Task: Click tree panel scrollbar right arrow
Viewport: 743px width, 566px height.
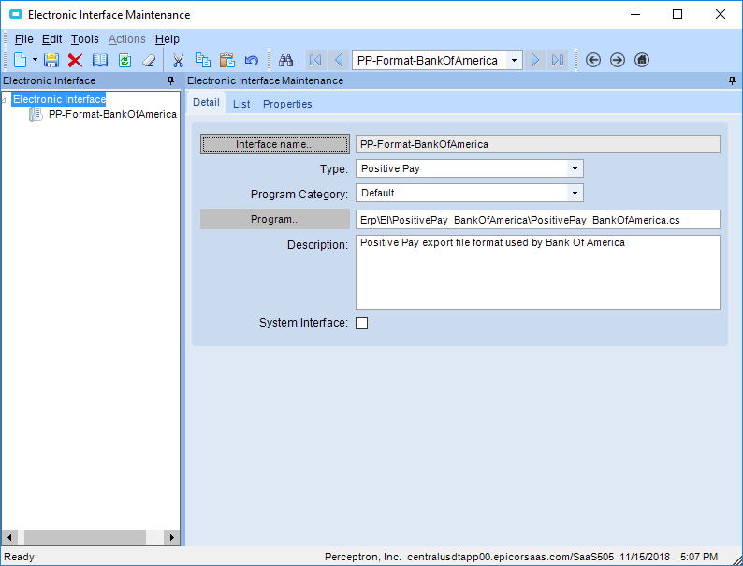Action: tap(172, 538)
